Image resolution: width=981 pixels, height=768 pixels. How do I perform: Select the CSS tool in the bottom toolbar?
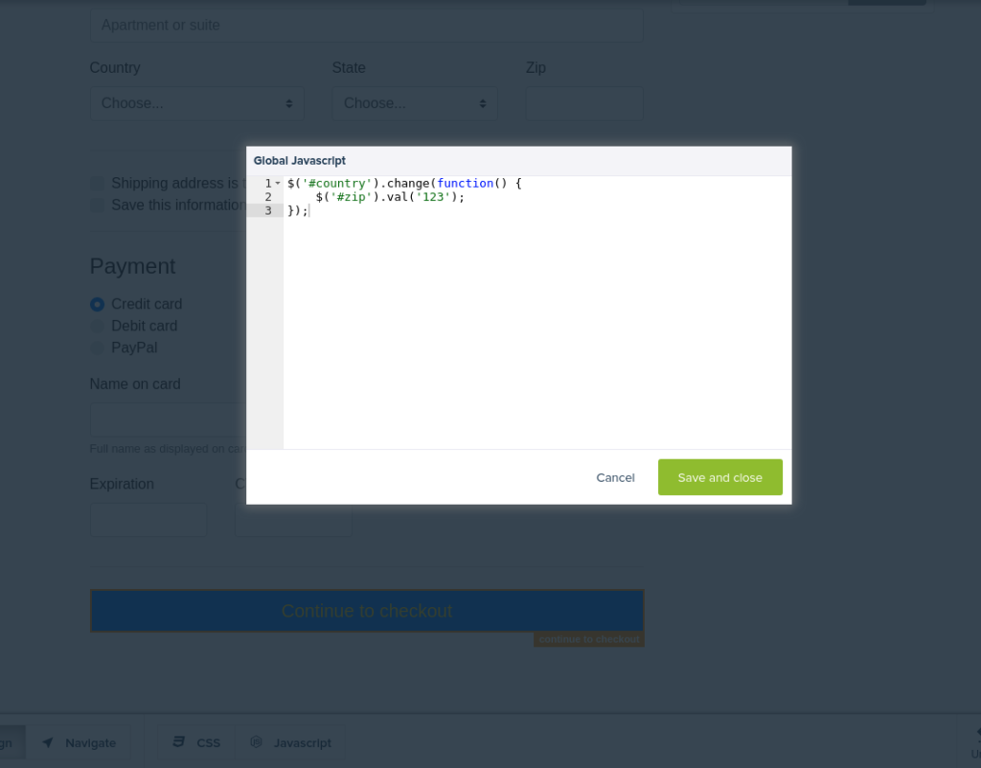tap(195, 742)
